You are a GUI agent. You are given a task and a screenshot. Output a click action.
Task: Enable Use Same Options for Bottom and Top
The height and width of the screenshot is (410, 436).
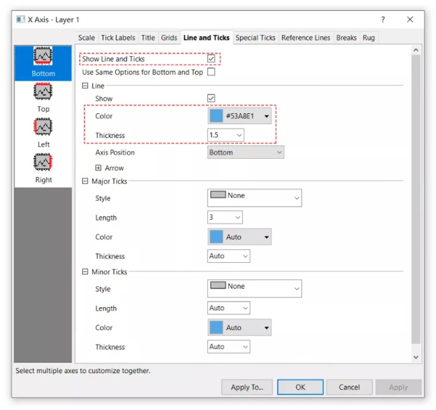tap(211, 72)
